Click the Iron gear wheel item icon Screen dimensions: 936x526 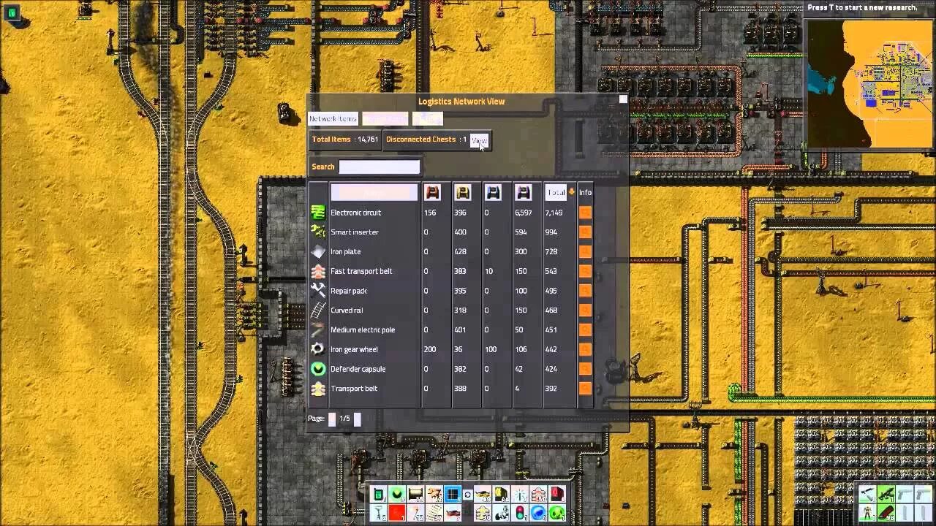[318, 349]
